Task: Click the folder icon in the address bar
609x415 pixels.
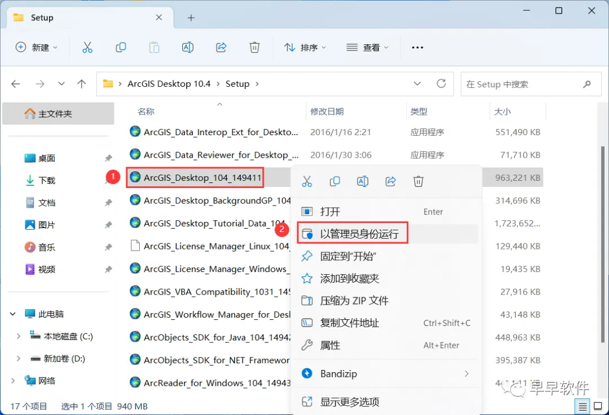Action: point(108,83)
